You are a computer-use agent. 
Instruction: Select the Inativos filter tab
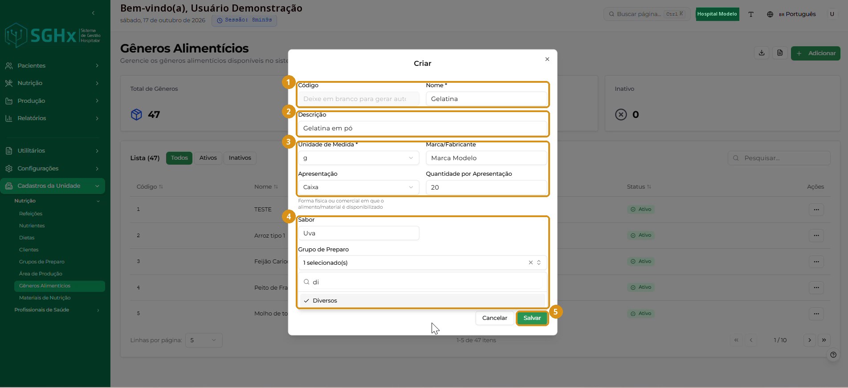240,158
